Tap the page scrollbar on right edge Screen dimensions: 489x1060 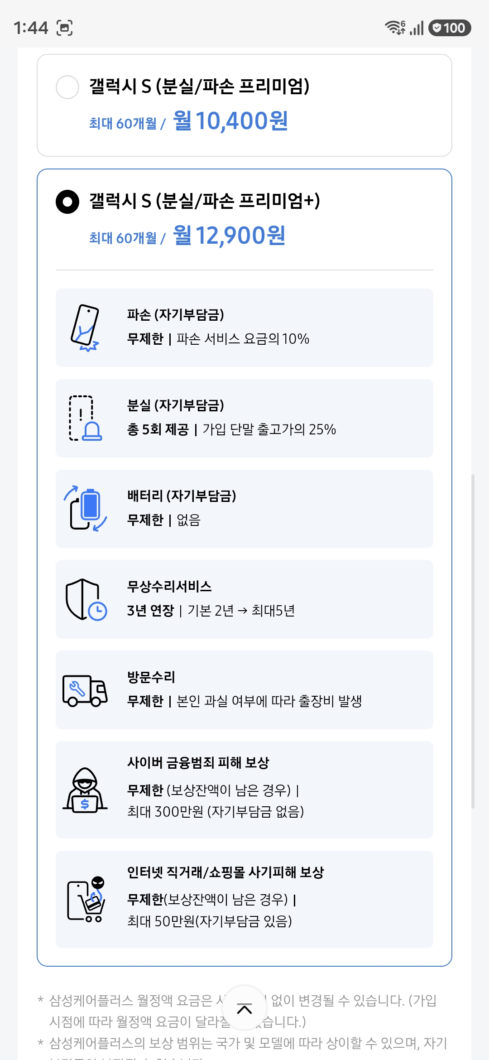pos(473,641)
